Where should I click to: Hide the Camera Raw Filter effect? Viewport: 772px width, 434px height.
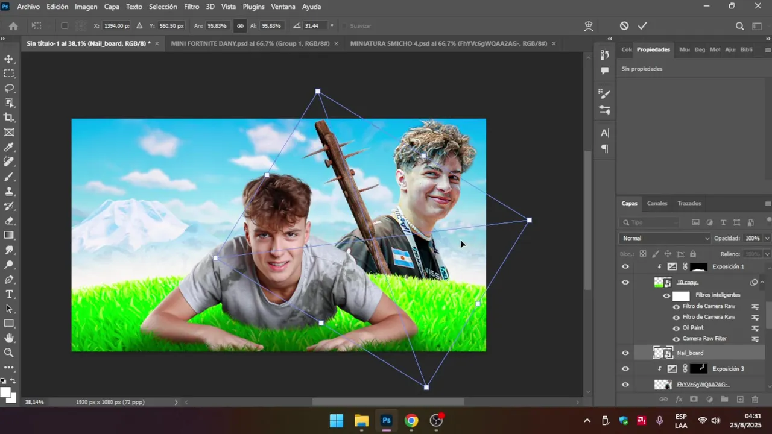tap(676, 339)
